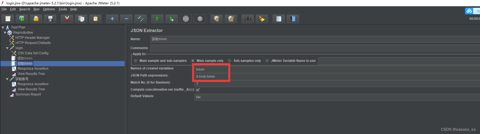Click the Clear results broom icon
Image resolution: width=480 pixels, height=134 pixels.
217,19
